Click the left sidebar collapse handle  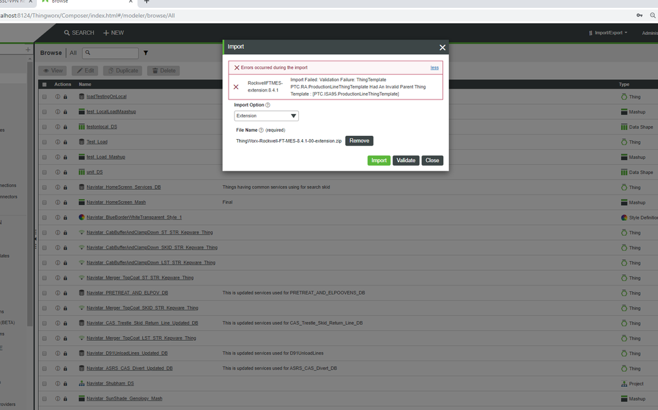[36, 239]
